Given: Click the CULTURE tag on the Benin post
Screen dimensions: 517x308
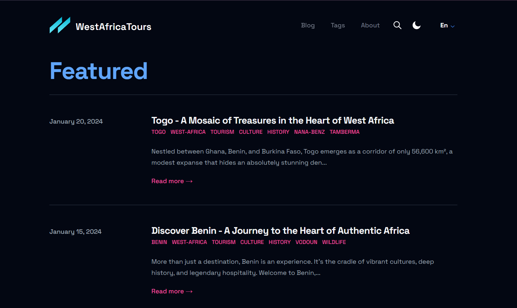Looking at the screenshot, I should [252, 242].
